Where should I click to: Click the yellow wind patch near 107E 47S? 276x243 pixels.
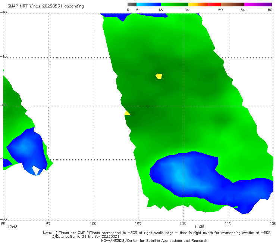[x=159, y=76]
